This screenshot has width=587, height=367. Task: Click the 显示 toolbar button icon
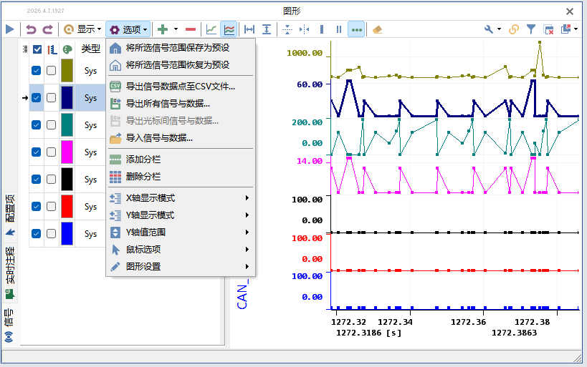(69, 29)
